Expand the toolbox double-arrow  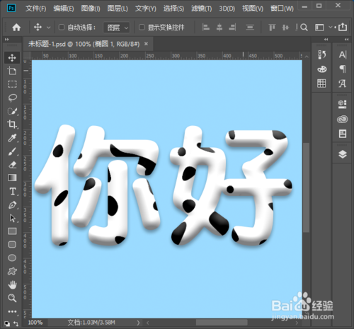click(x=6, y=40)
